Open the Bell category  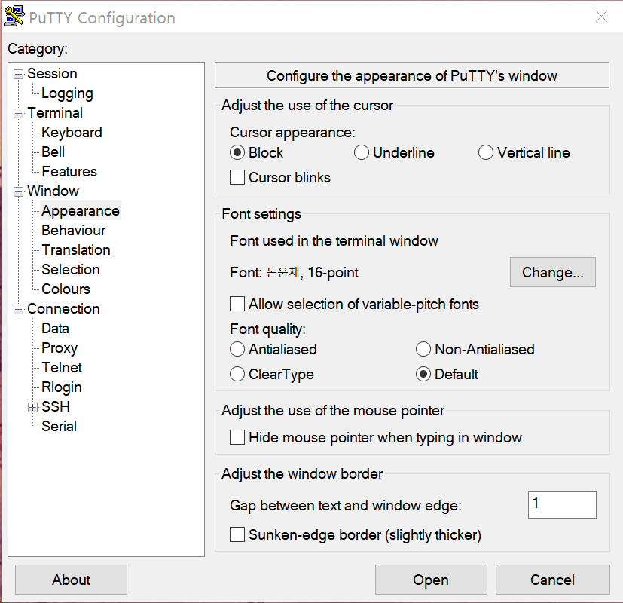click(53, 152)
